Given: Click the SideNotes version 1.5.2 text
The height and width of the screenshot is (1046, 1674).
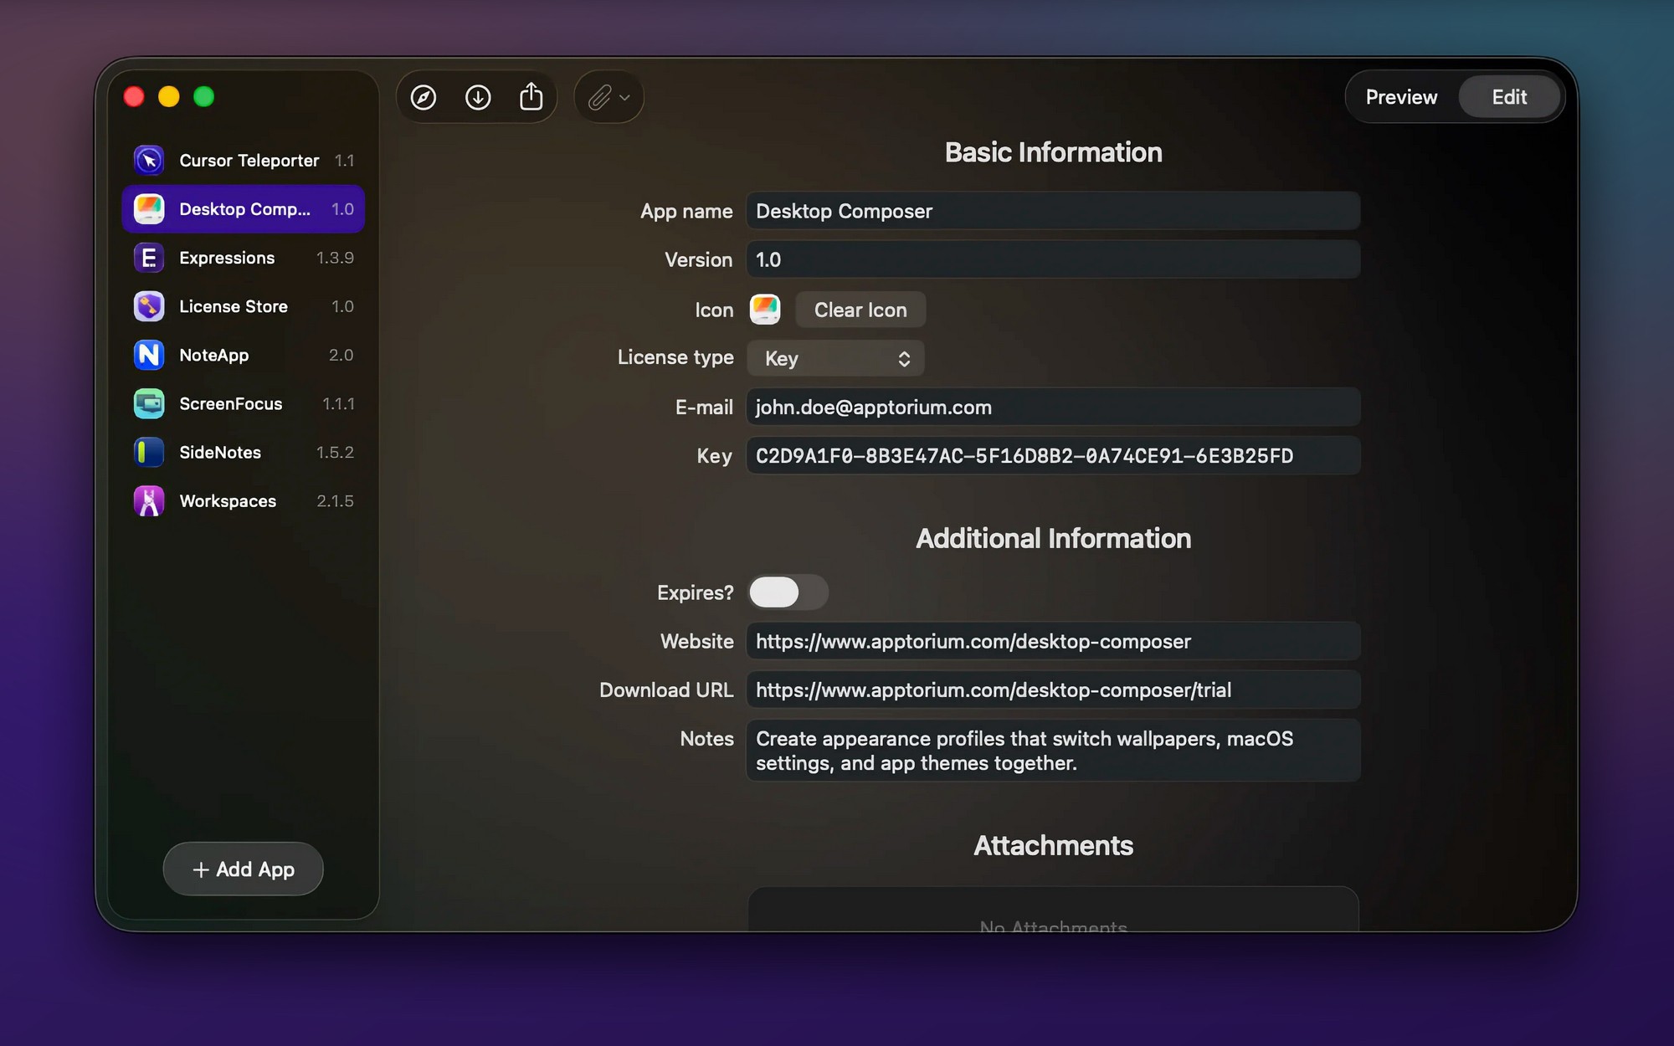Looking at the screenshot, I should pos(335,452).
